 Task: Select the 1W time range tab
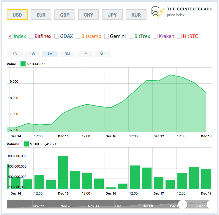[32, 54]
